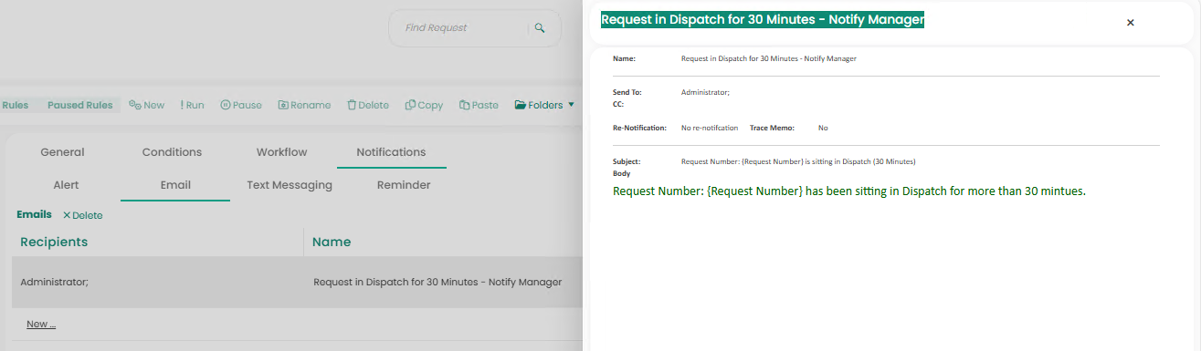Switch to the Paused Rules tab

80,105
